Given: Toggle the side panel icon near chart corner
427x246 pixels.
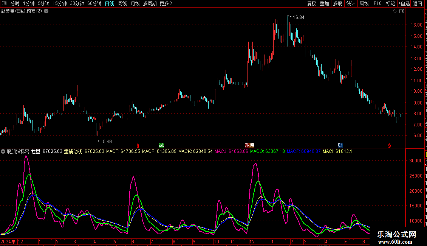Looking at the screenshot, I should (402, 11).
